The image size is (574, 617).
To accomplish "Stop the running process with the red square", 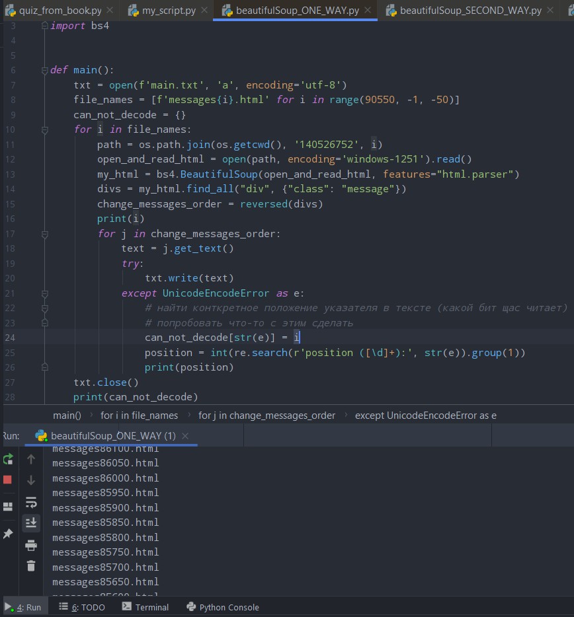I will coord(7,480).
